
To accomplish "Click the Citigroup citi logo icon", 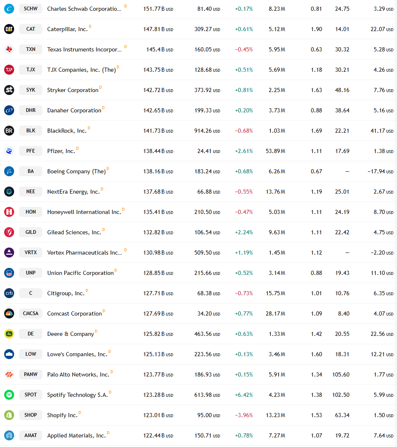I will 9,293.
